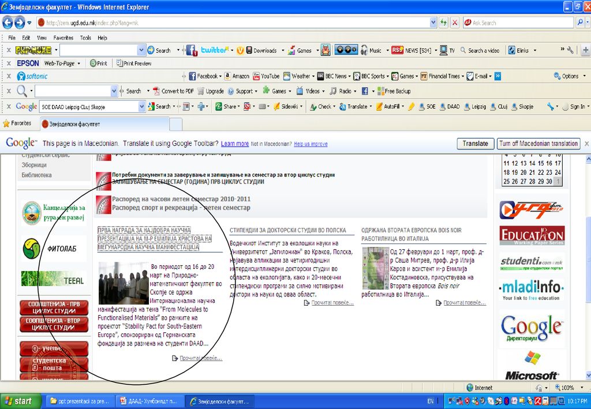Viewport: 591px width, 409px height.
Task: Click the Refresh page icon
Action: 444,22
